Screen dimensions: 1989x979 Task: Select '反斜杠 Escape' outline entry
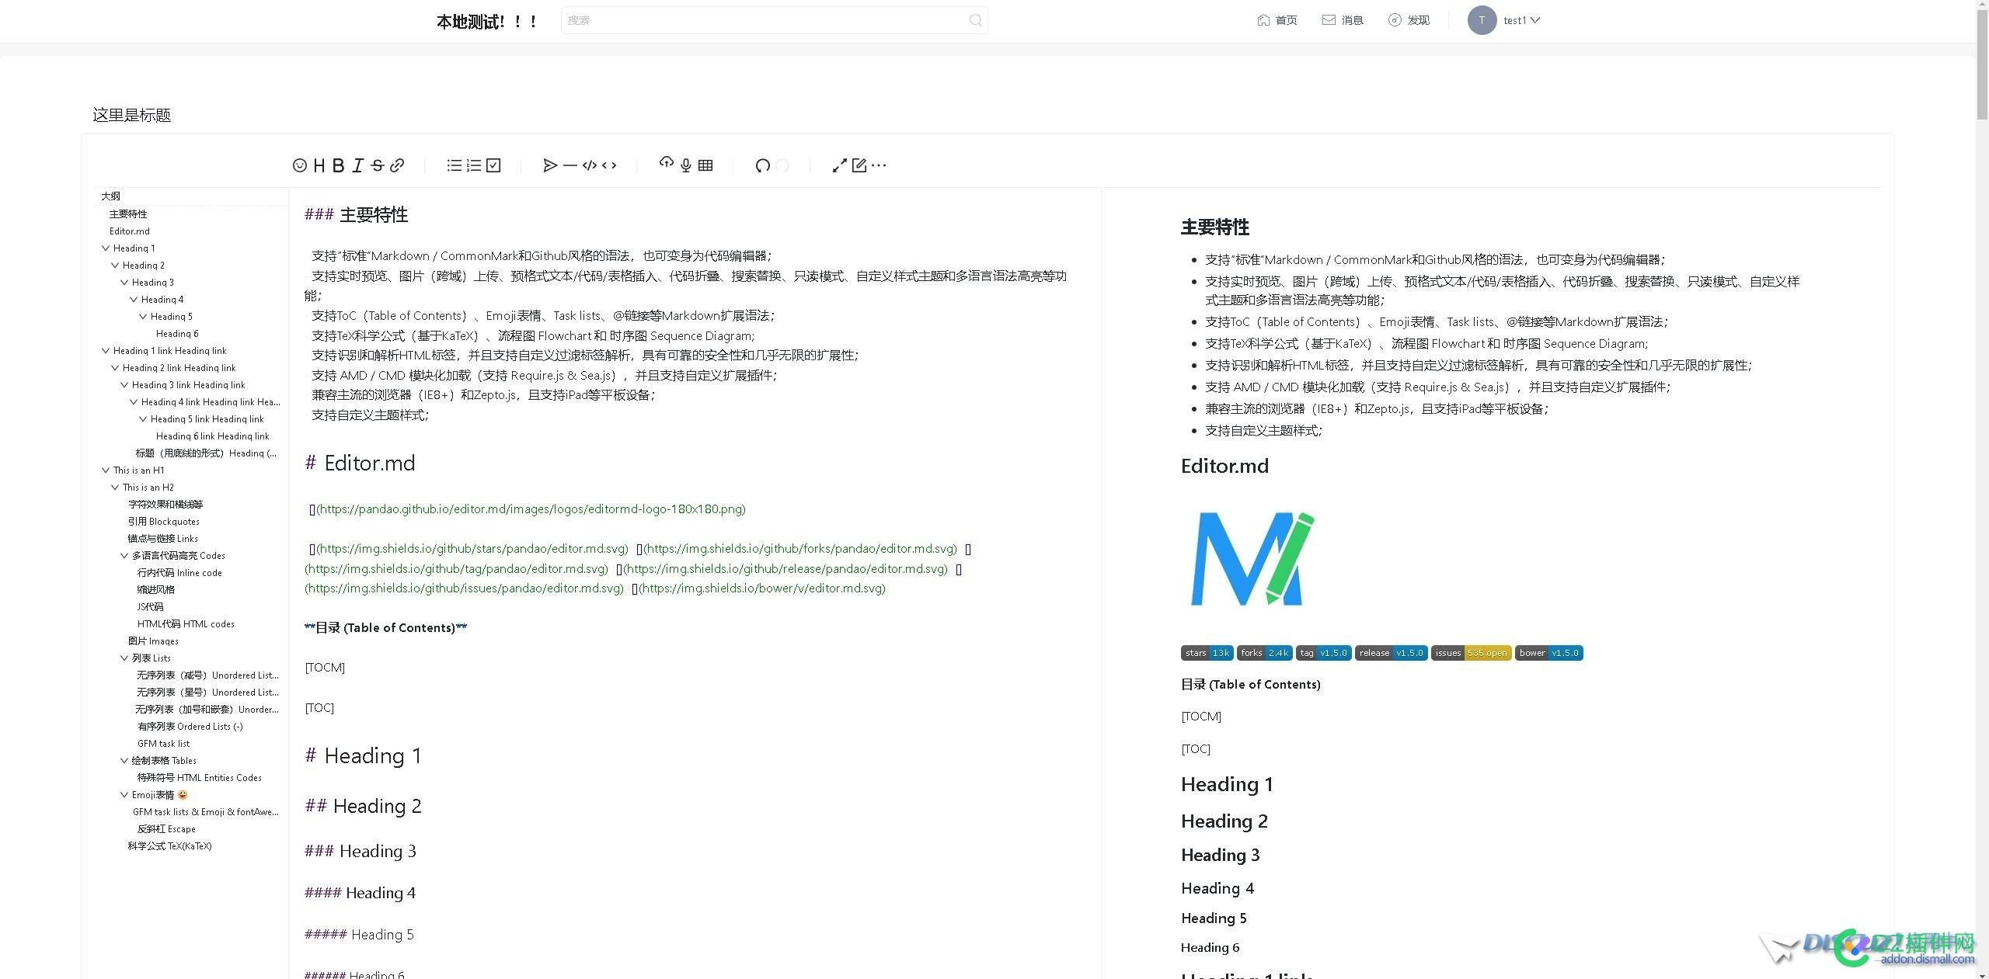[166, 829]
